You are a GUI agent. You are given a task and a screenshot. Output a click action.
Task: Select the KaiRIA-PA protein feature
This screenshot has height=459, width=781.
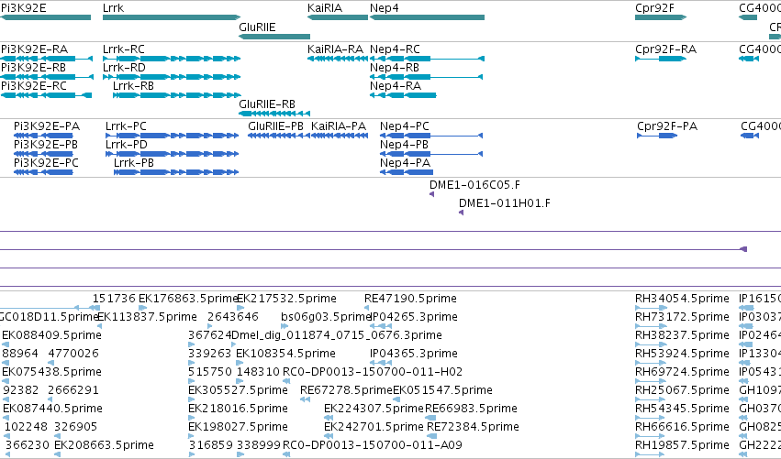tap(340, 136)
